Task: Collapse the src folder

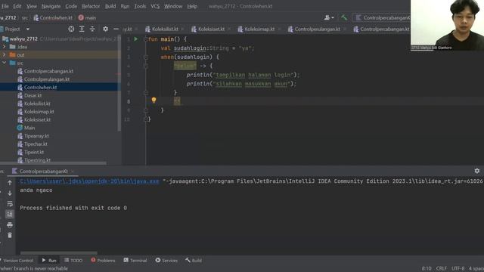Action: click(x=4, y=63)
